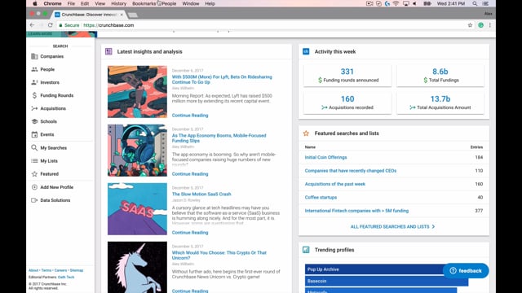Open the unicorn article thumbnail
This screenshot has width=522, height=293.
137,267
